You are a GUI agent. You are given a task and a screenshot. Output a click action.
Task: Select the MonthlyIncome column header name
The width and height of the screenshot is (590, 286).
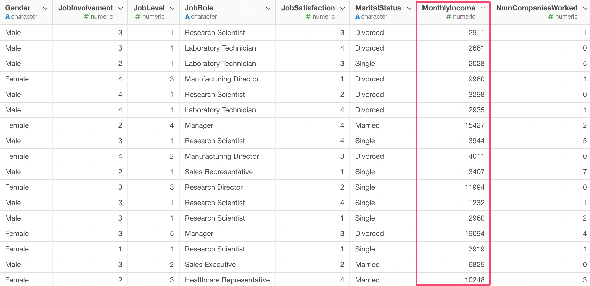click(x=449, y=8)
